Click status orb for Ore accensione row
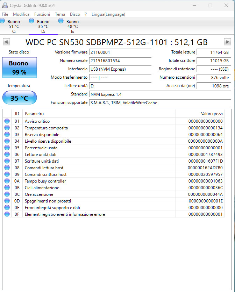Image resolution: width=235 pixels, height=292 pixels. (7, 194)
